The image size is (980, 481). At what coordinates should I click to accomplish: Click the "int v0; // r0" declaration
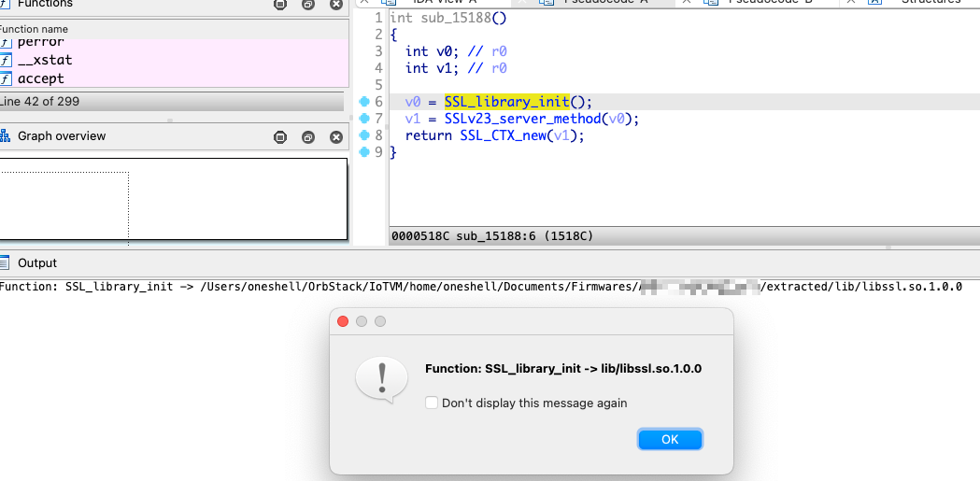tap(456, 51)
